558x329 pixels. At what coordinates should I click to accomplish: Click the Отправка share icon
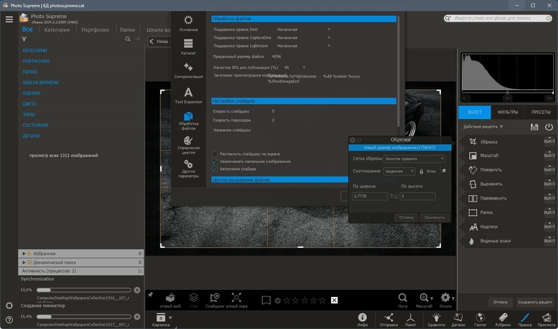[389, 320]
